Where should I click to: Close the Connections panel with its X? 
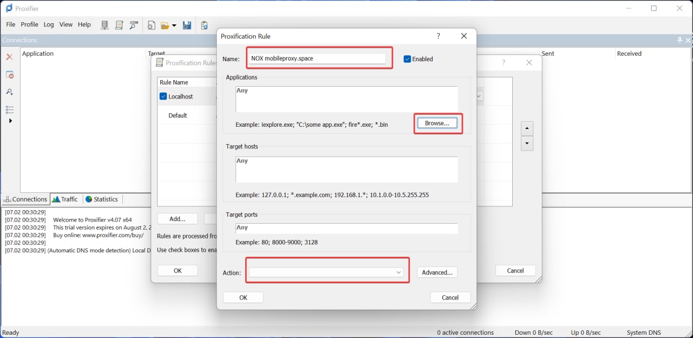coord(688,40)
